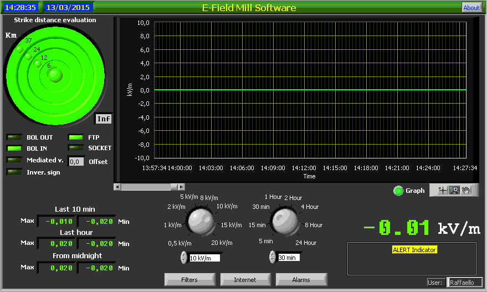
Task: Step the time span selector arrows
Action: [x=272, y=257]
